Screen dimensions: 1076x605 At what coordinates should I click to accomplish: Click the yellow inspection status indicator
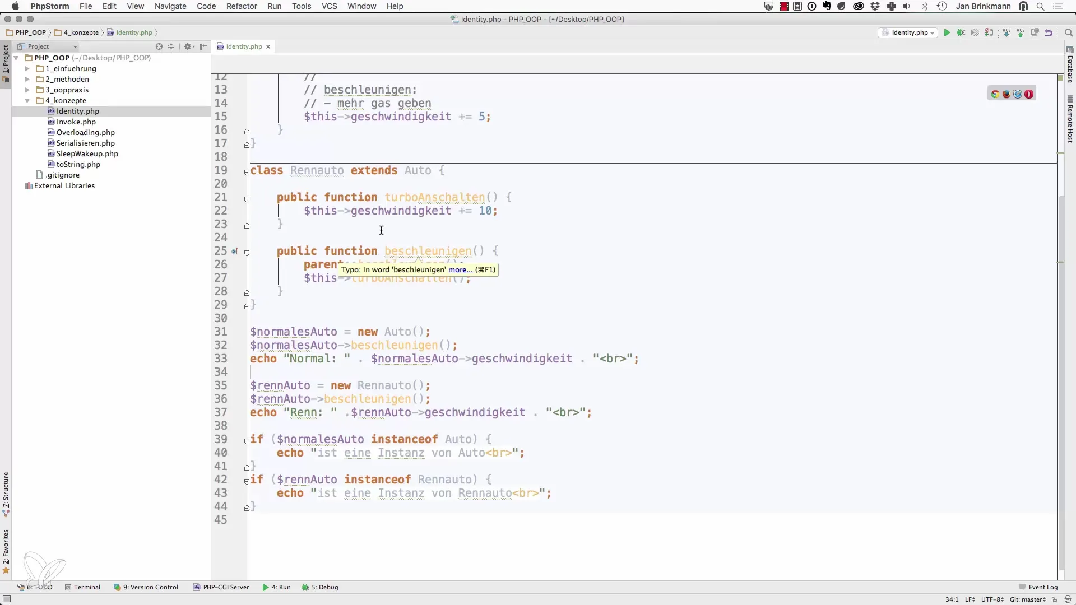pos(1060,78)
